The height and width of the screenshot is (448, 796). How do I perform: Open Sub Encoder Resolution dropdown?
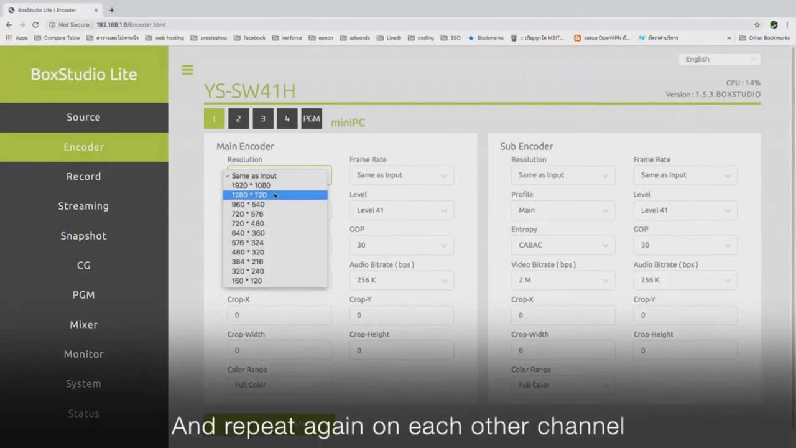[x=563, y=175]
